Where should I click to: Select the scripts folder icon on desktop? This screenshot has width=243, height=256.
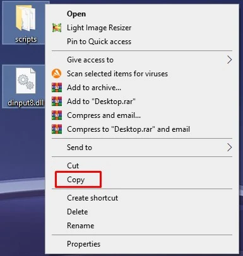(x=25, y=18)
